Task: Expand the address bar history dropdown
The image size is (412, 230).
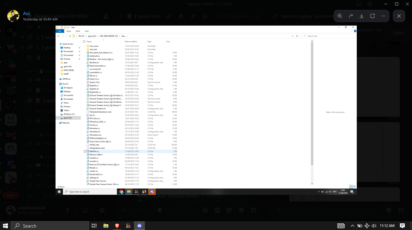Action: coord(292,36)
